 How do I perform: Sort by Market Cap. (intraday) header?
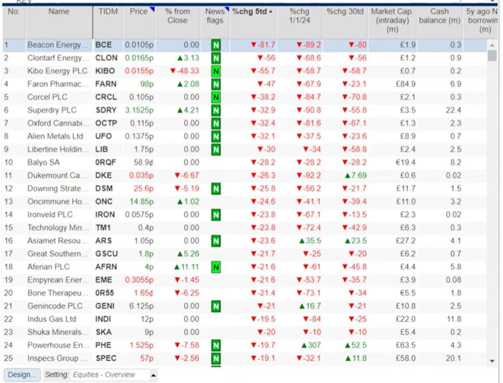click(392, 22)
